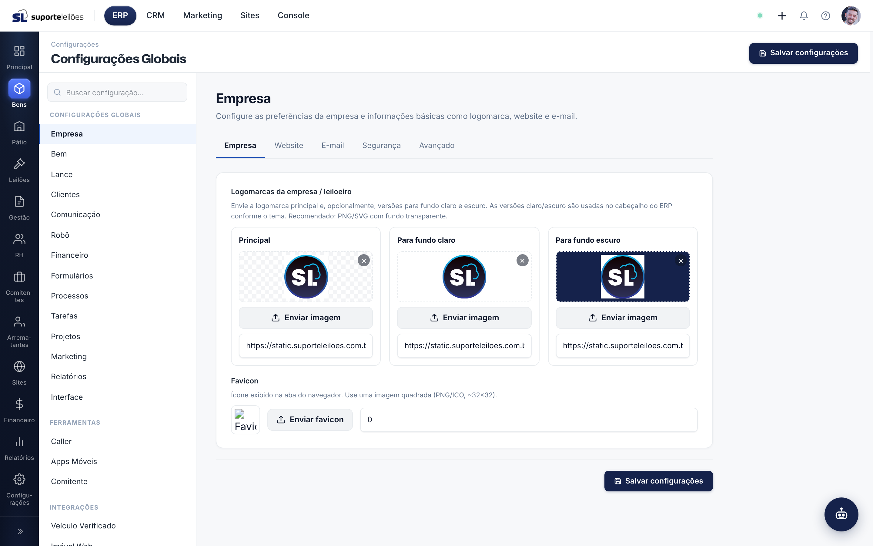
Task: Click the Para fundo escuro logo preview
Action: pos(622,277)
